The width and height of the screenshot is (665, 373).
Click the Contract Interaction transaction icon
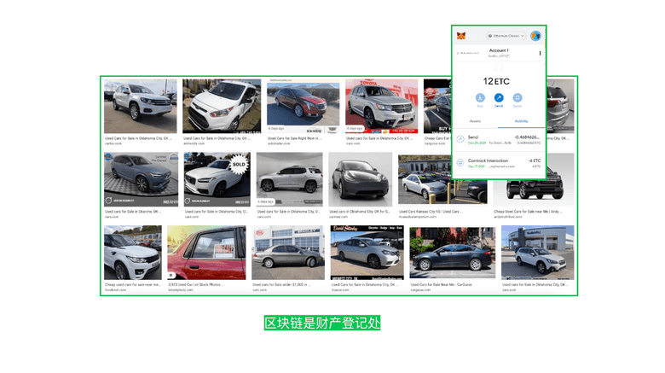pos(460,162)
